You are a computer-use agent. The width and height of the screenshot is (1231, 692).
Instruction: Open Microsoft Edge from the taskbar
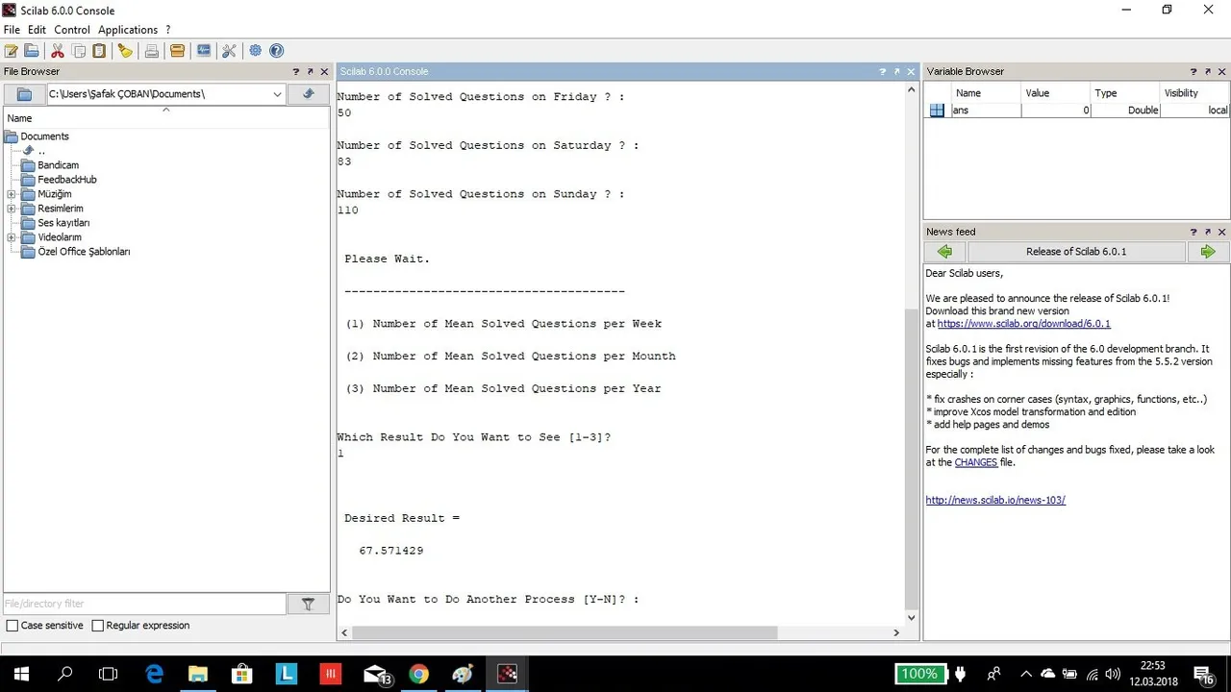tap(154, 674)
